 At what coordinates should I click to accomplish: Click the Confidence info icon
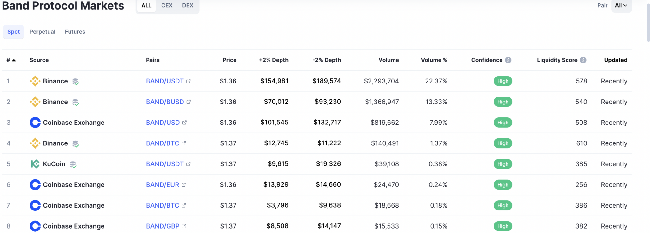pos(508,60)
